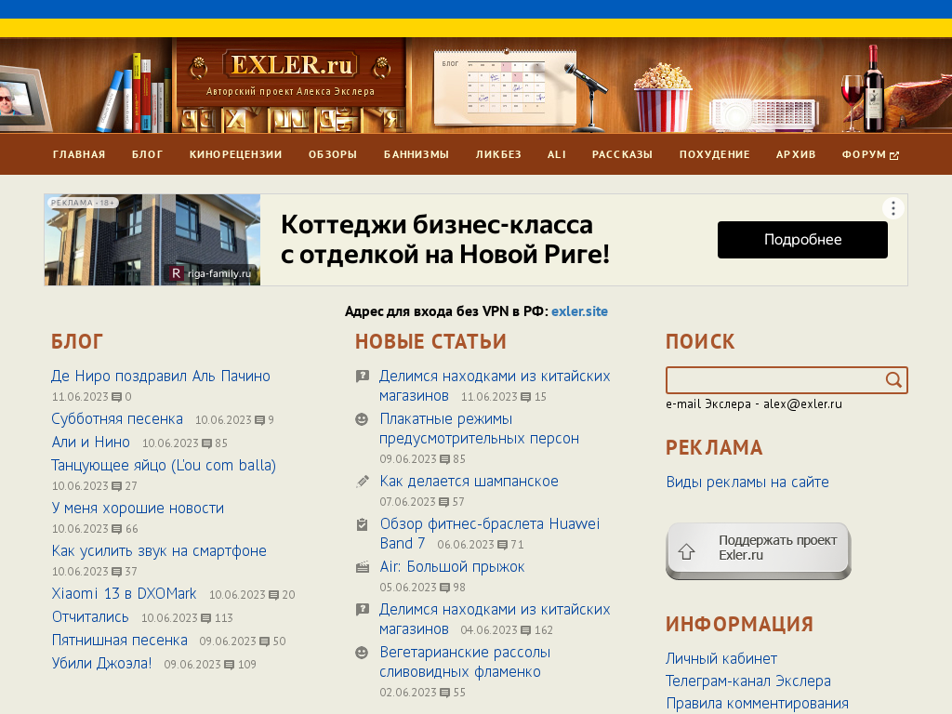Click comment icon for 'Убили Джоэла!'
Viewport: 952px width, 714px height.
click(x=229, y=665)
